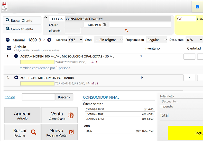Click the ZORRITONE MIEL-LIMON POR BARRA item name
The image size is (203, 141).
click(47, 78)
